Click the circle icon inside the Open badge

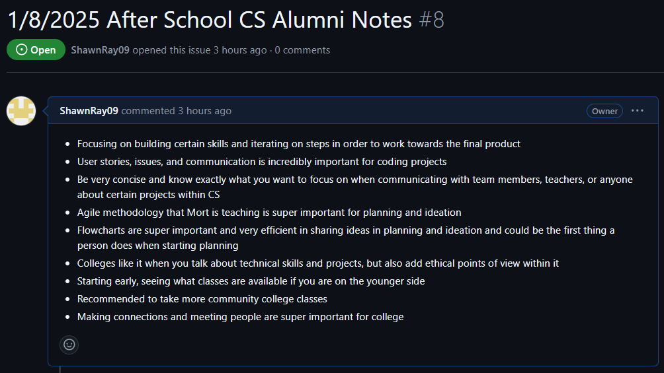point(21,50)
